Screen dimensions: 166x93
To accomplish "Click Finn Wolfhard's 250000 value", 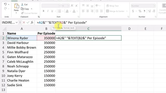I will point(46,52).
